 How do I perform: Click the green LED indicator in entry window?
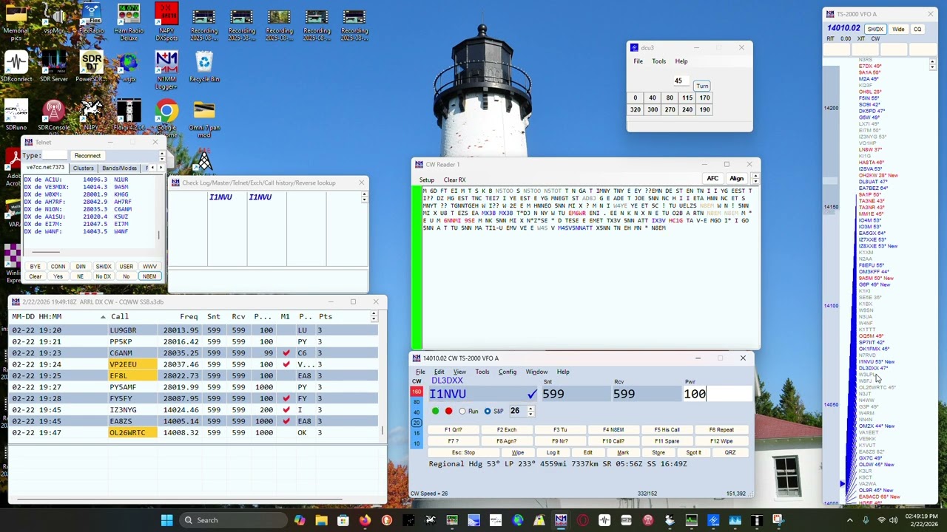[x=435, y=411]
